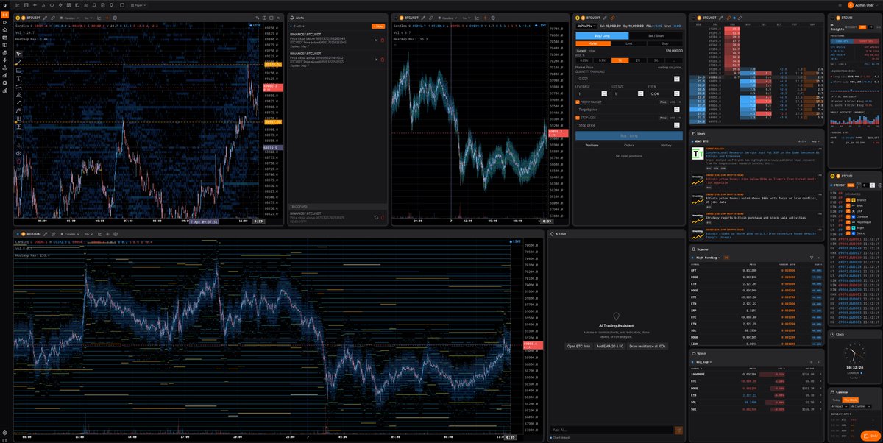Image resolution: width=883 pixels, height=443 pixels.
Task: Uncheck the Gate.io exchange checkbox
Action: pyautogui.click(x=848, y=233)
